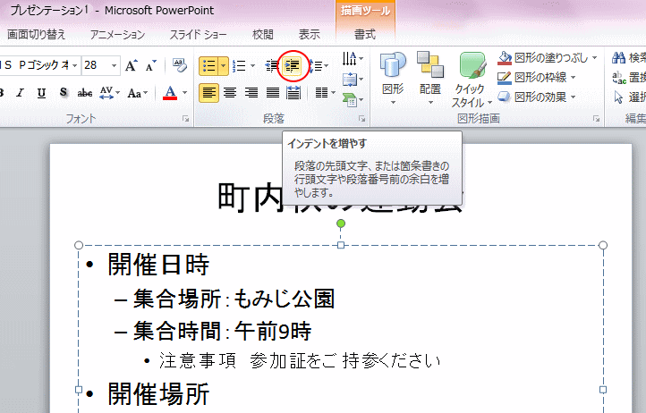646x413 pixels.
Task: Open the Shape Fill dropdown arrow
Action: click(594, 58)
